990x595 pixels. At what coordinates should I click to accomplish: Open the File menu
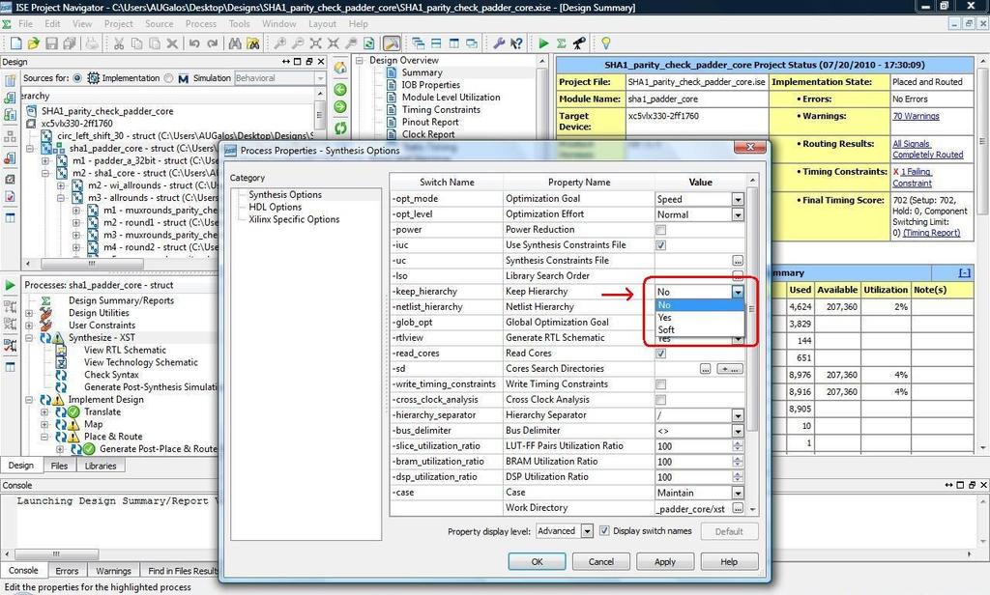tap(26, 24)
